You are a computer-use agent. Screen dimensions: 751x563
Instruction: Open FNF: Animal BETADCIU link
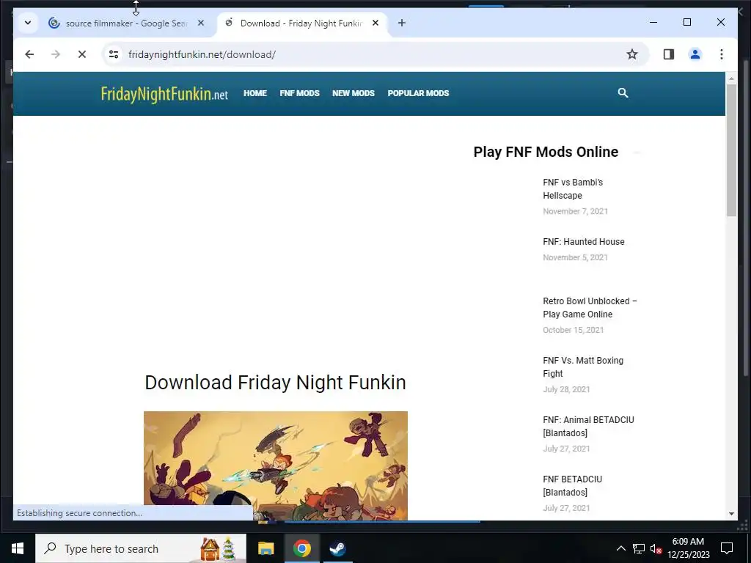point(588,426)
